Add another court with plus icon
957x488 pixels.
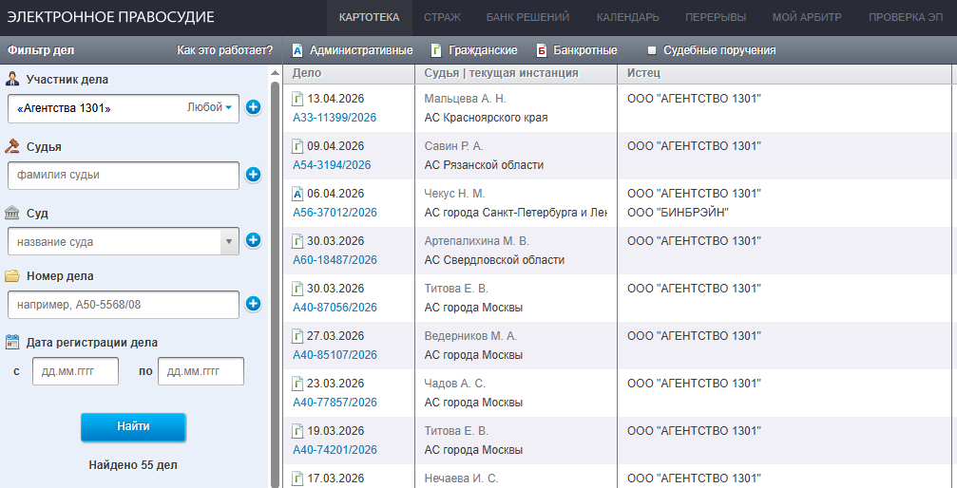254,240
